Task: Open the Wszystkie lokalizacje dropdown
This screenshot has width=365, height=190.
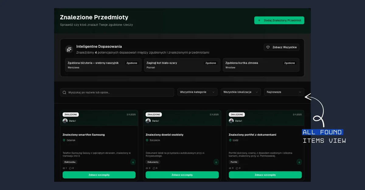Action: pos(241,92)
